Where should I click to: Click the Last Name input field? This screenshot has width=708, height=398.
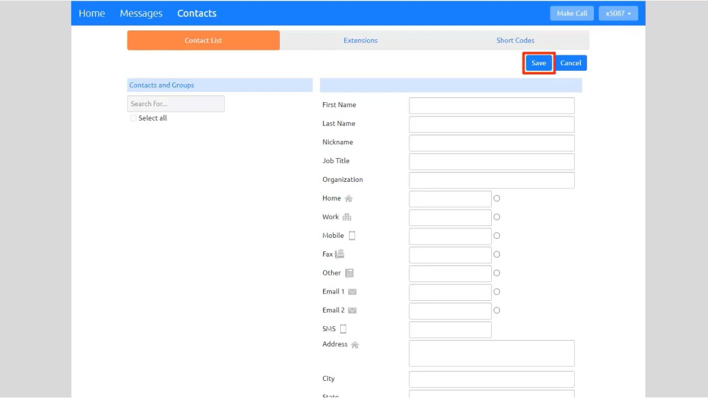pos(492,124)
